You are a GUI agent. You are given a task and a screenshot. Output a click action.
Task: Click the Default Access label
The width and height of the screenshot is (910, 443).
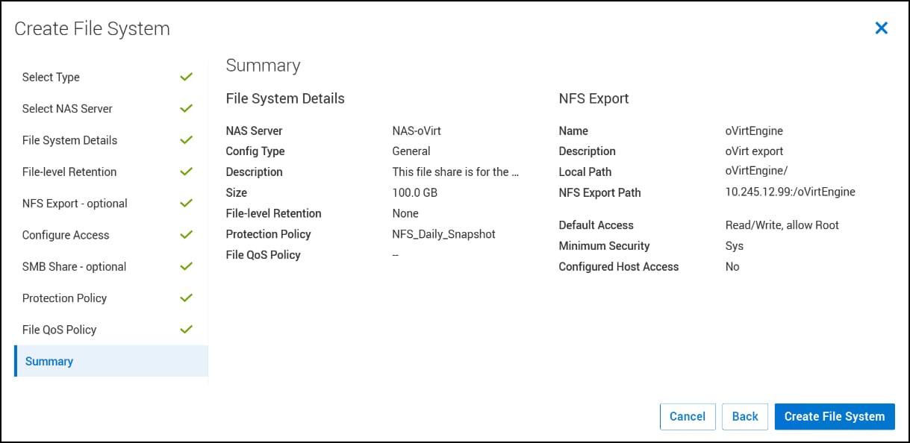pyautogui.click(x=596, y=224)
